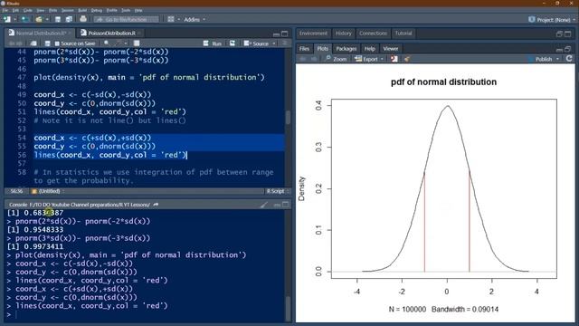Open the Help tab
The image size is (579, 326).
[370, 48]
